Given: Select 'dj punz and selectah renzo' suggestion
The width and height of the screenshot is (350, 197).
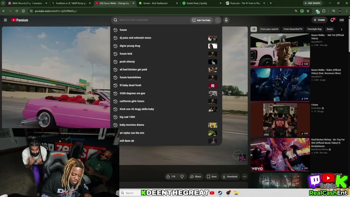Looking at the screenshot, I should (x=166, y=38).
